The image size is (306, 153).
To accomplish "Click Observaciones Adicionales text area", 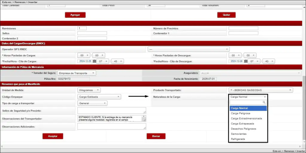I will click(x=111, y=126).
